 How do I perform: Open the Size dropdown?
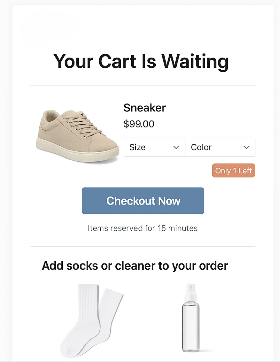[155, 147]
